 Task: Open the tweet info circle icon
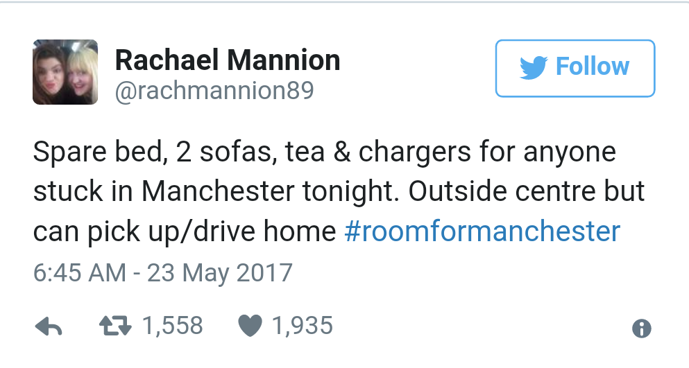[x=641, y=328]
